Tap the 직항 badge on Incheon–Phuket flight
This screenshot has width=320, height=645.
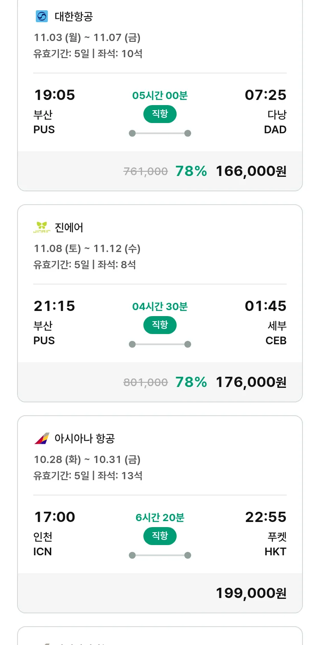click(160, 536)
